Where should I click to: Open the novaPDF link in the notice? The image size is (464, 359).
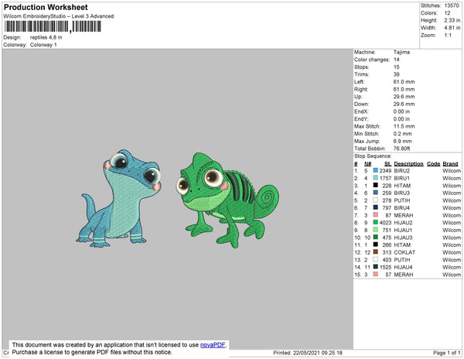(x=213, y=345)
